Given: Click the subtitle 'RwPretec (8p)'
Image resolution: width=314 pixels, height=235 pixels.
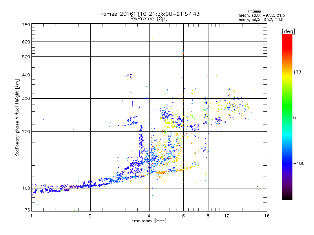Looking at the screenshot, I should (x=149, y=19).
